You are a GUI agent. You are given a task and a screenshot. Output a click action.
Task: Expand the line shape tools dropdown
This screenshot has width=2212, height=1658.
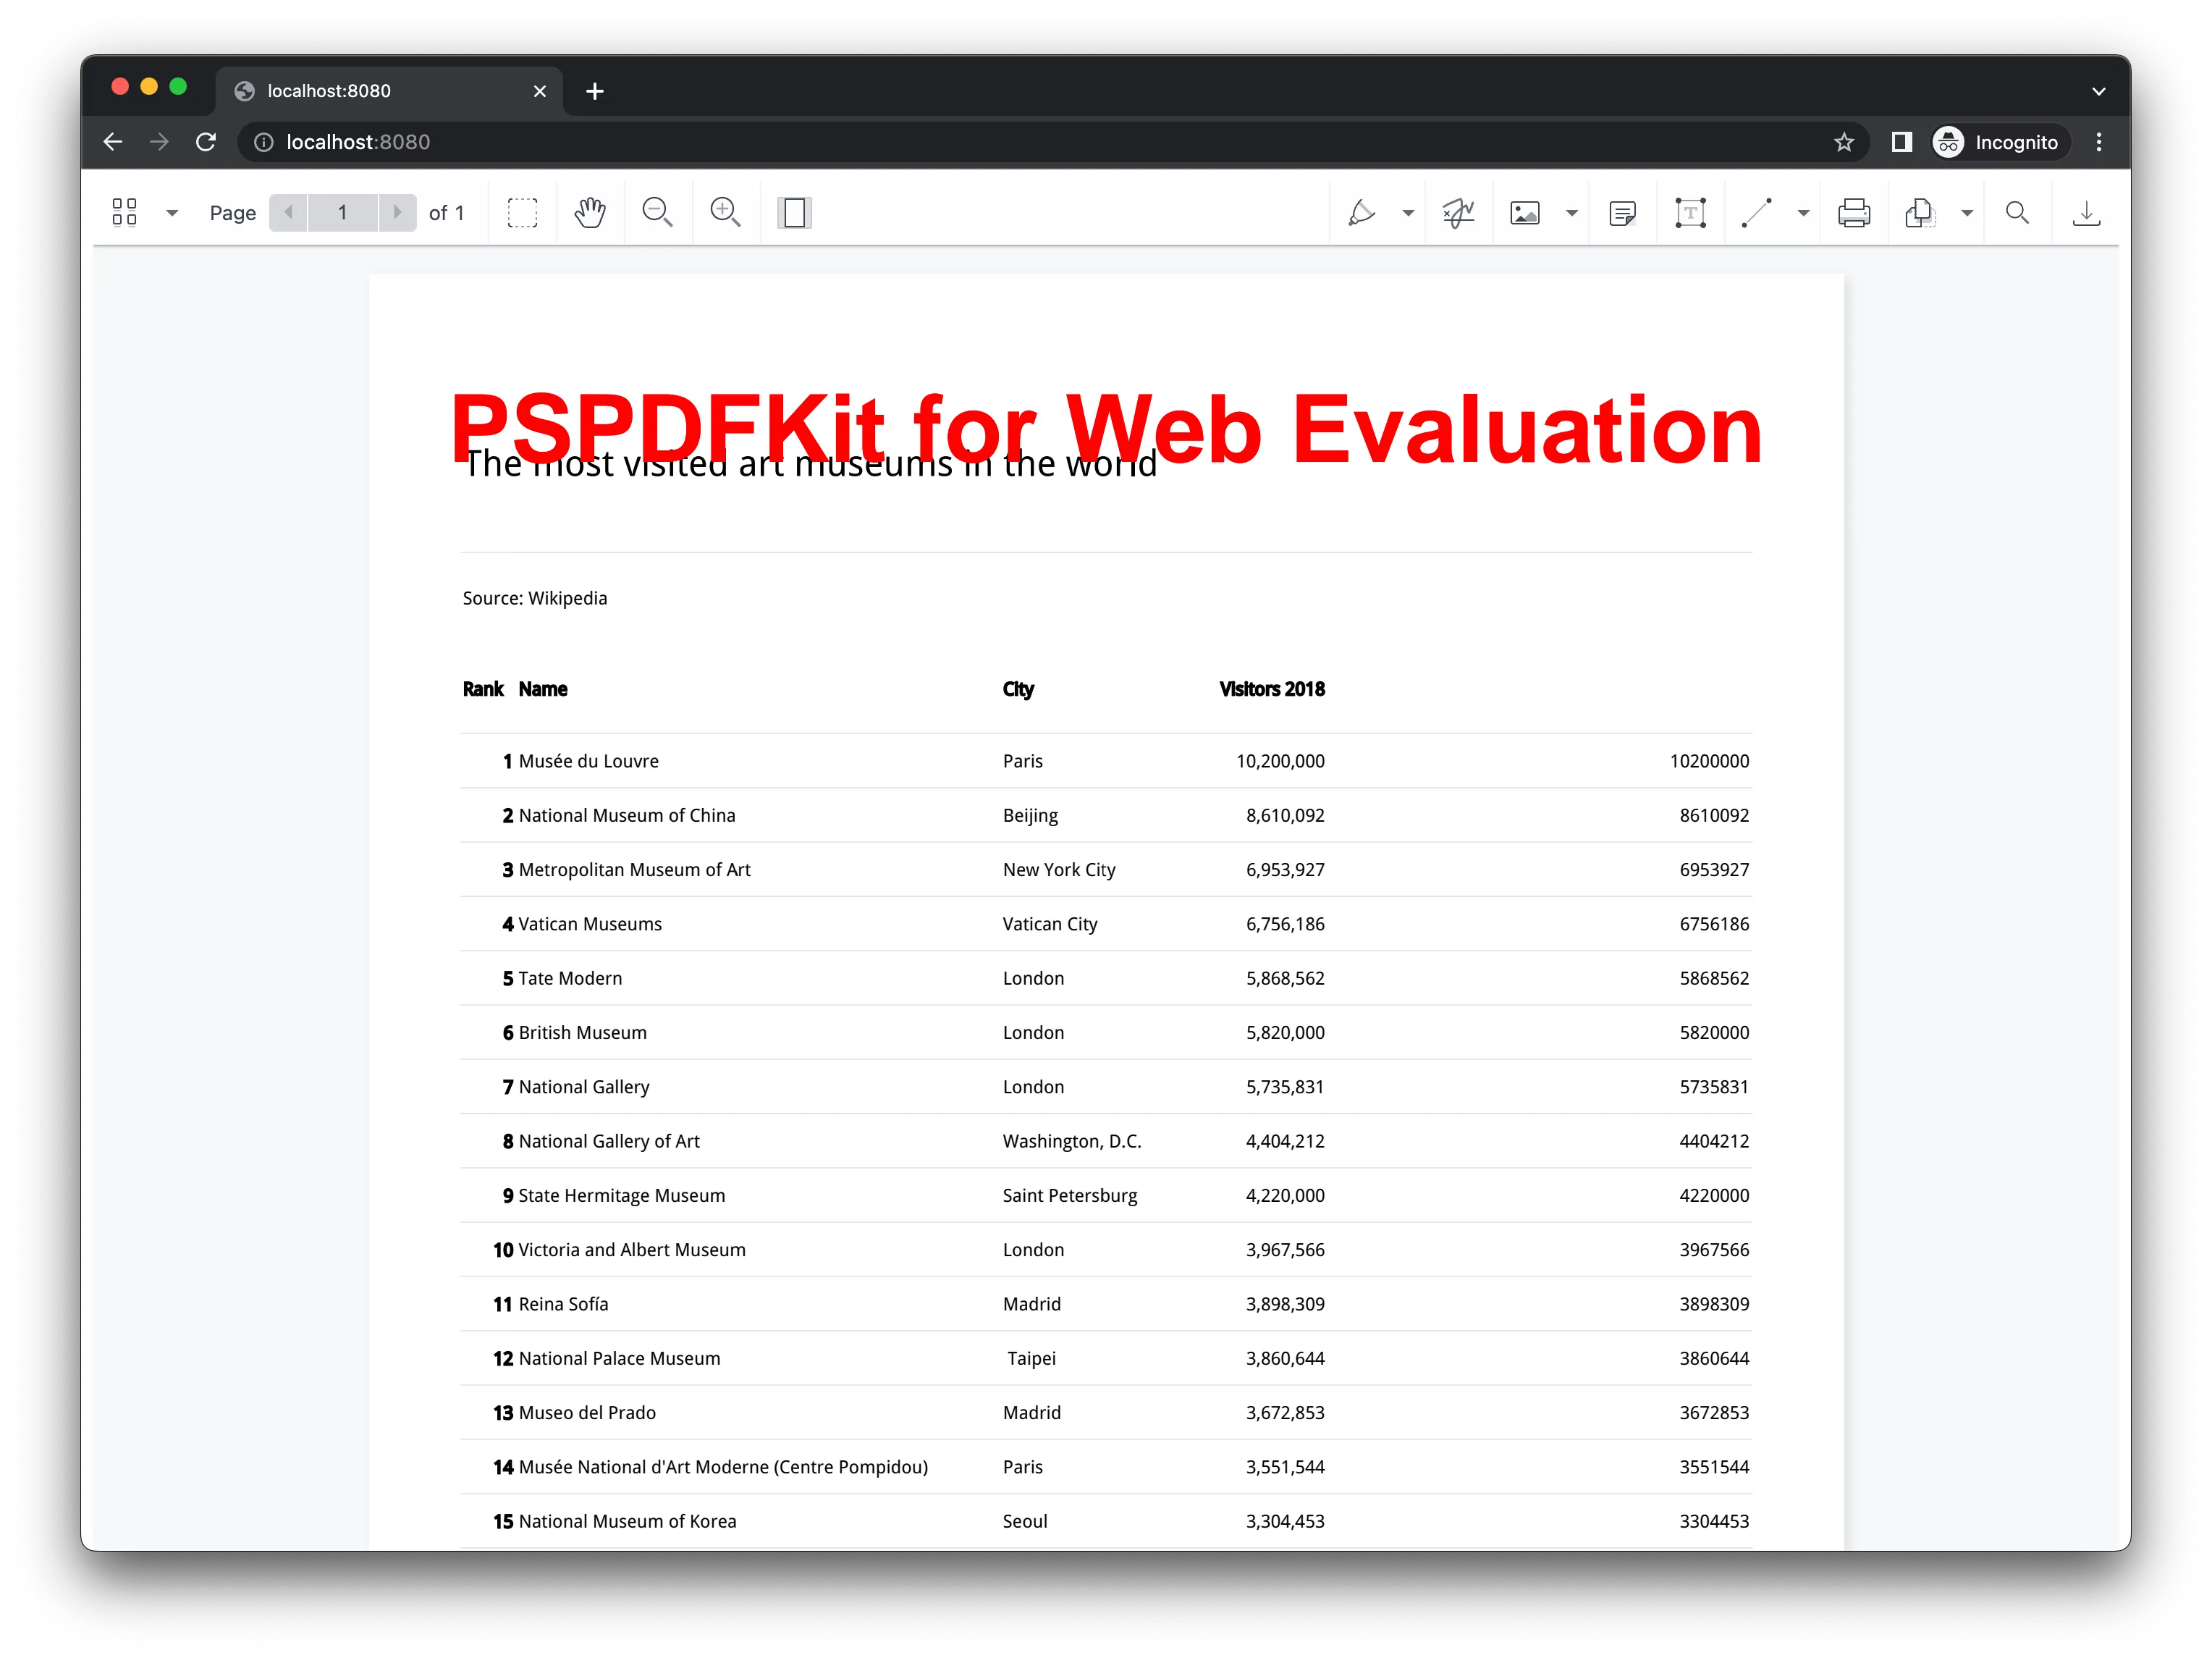tap(1803, 212)
